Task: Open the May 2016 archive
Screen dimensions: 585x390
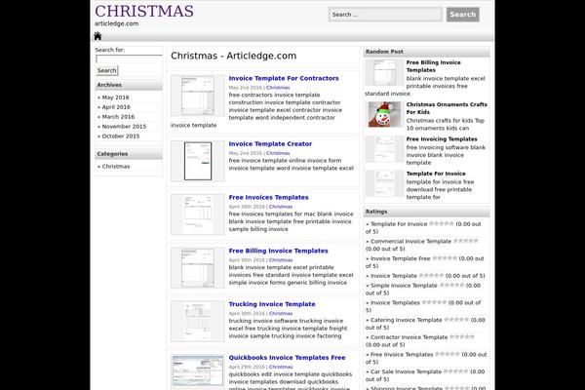Action: coord(116,97)
